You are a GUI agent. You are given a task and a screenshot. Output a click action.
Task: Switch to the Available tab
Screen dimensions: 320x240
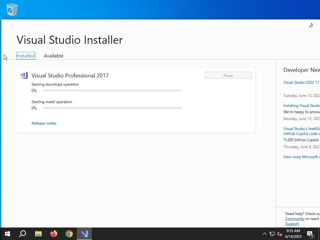click(x=53, y=56)
